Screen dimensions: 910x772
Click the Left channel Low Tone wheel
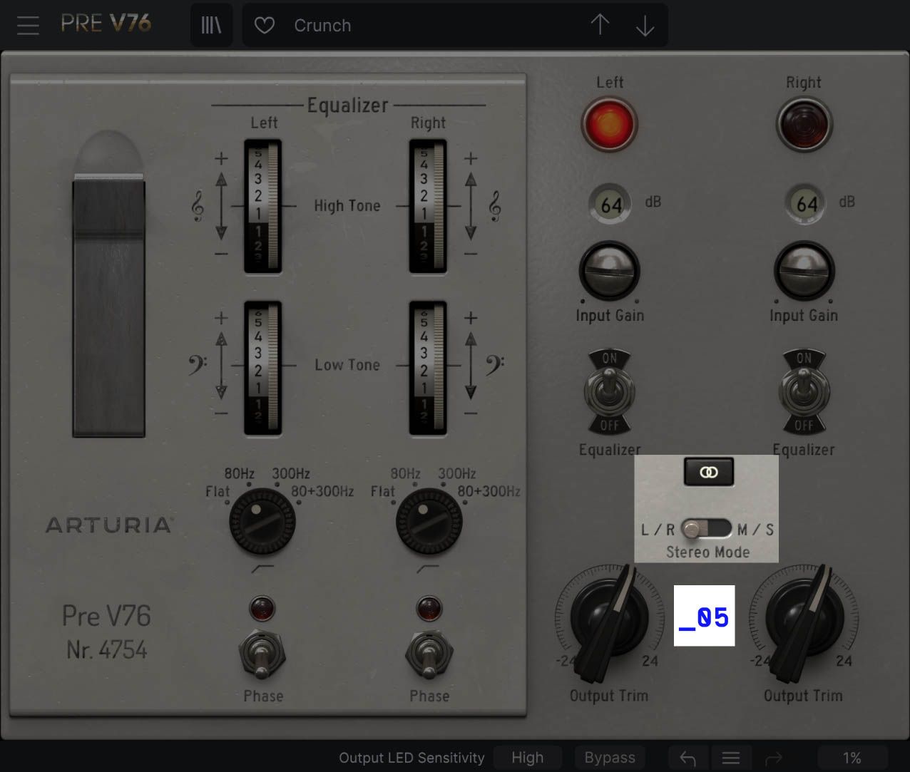pos(263,368)
